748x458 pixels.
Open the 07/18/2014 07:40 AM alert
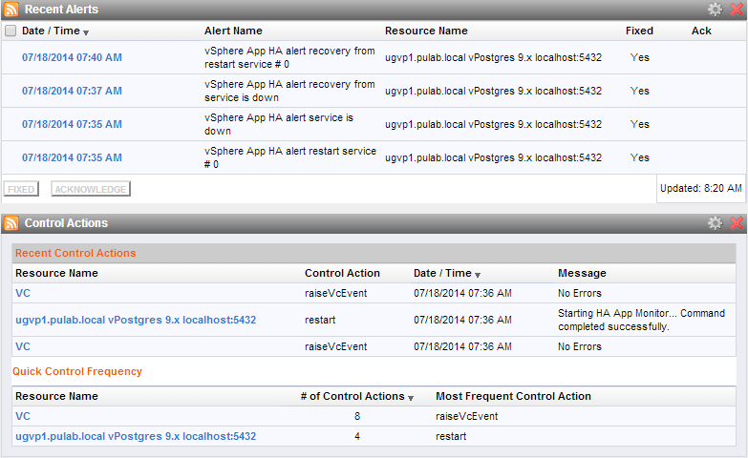tap(72, 57)
